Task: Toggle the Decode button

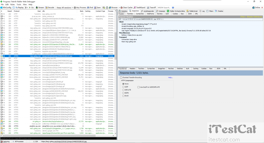Action: 50,7
